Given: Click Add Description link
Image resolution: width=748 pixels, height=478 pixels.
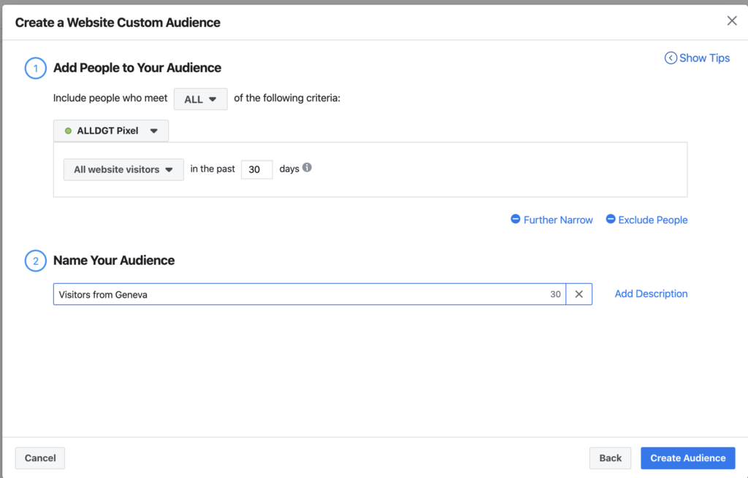Looking at the screenshot, I should coord(651,293).
